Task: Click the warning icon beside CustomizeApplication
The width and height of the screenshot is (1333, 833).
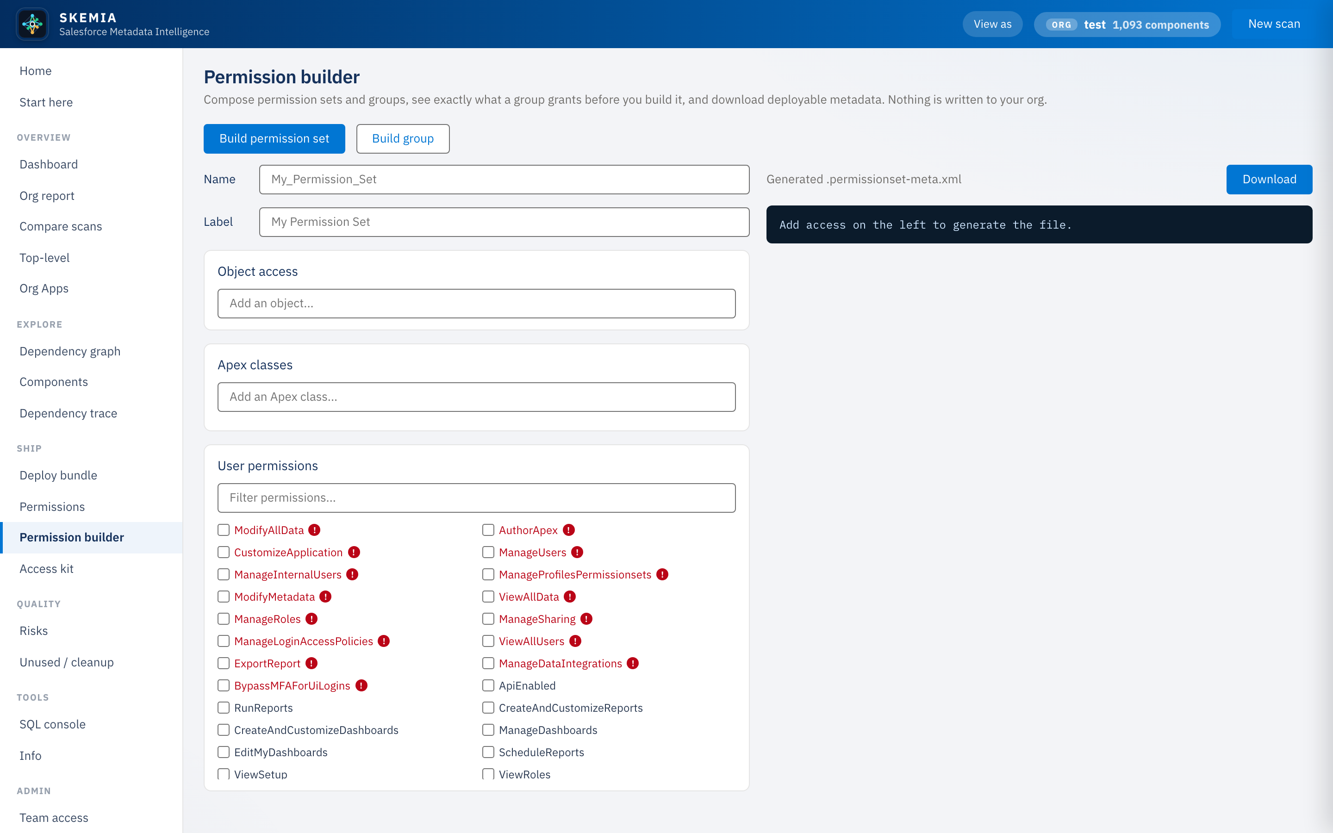Action: (x=354, y=552)
